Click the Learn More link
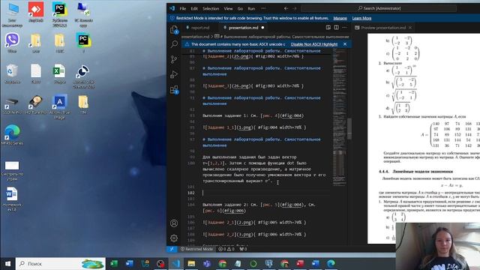Screen dimensions: 480x270 [361, 18]
